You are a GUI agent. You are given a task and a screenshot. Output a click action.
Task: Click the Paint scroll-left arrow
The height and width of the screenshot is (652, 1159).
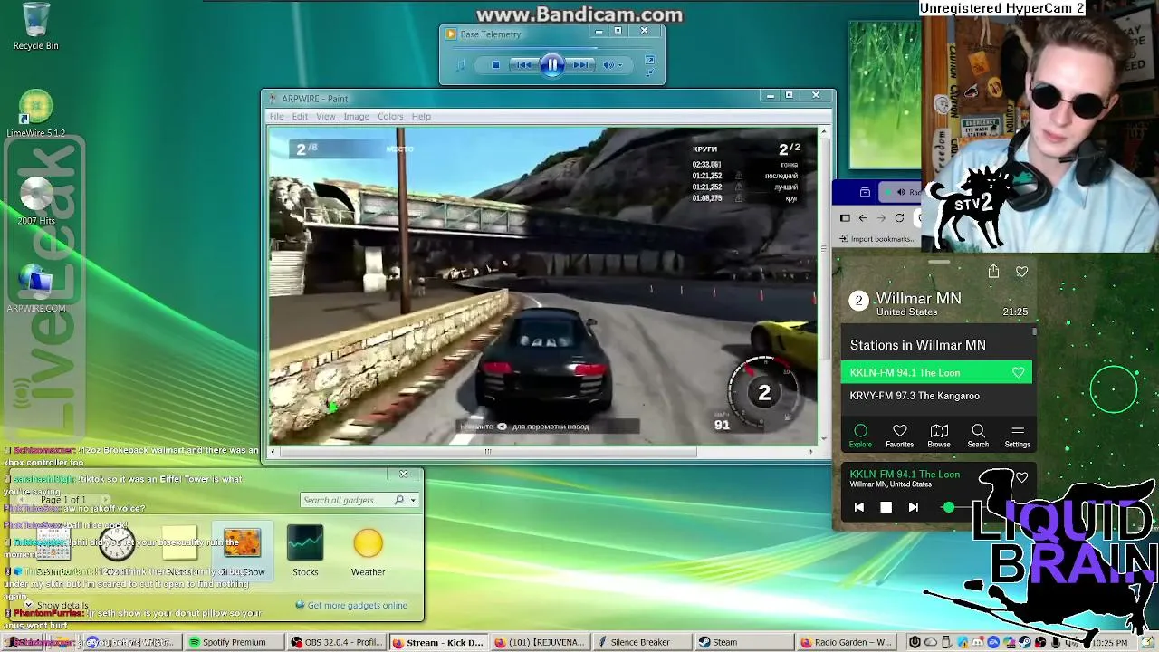[273, 451]
